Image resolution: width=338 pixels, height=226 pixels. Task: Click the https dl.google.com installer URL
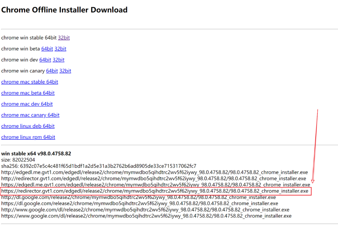coord(140,203)
